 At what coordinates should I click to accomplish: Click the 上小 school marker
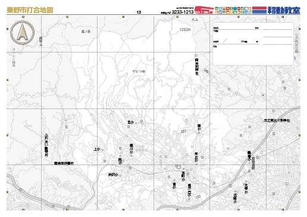pos(102,150)
